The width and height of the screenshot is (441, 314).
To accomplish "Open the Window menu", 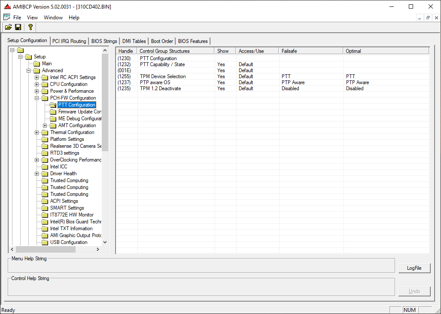I will 53,18.
